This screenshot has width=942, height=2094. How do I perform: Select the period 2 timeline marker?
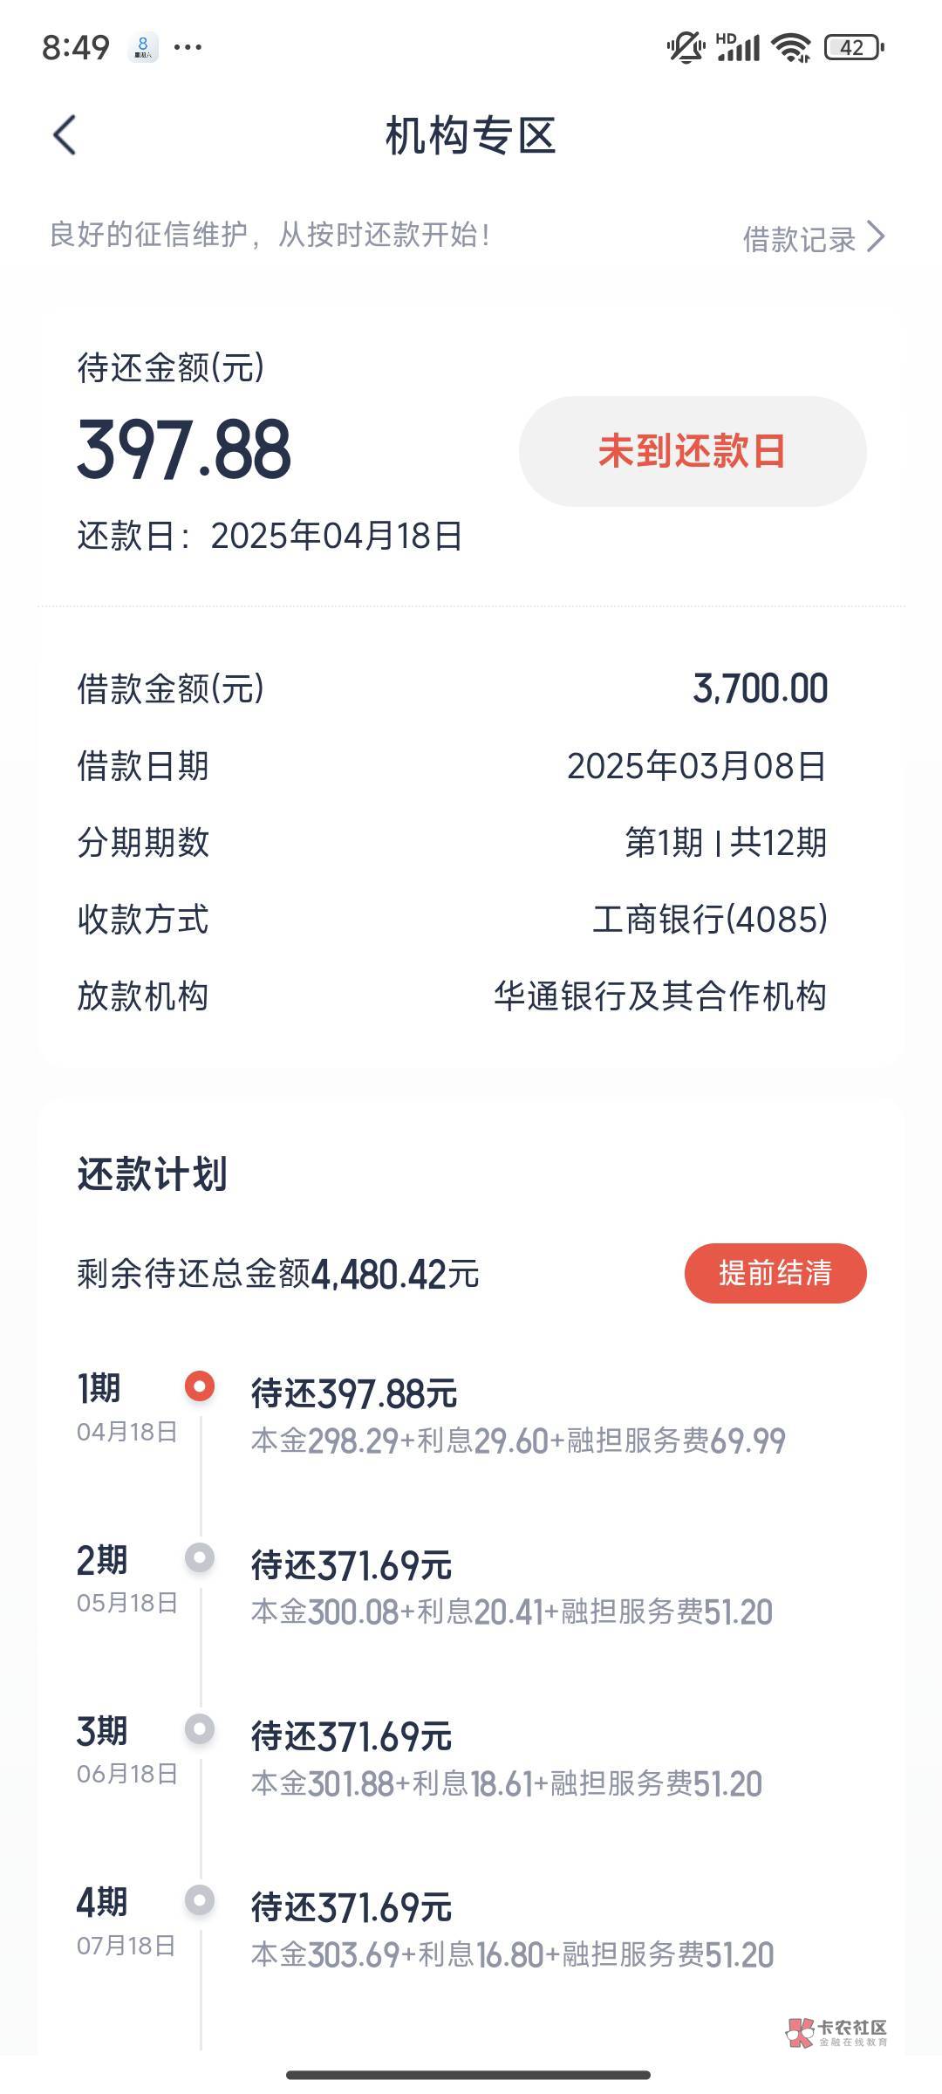point(200,1557)
